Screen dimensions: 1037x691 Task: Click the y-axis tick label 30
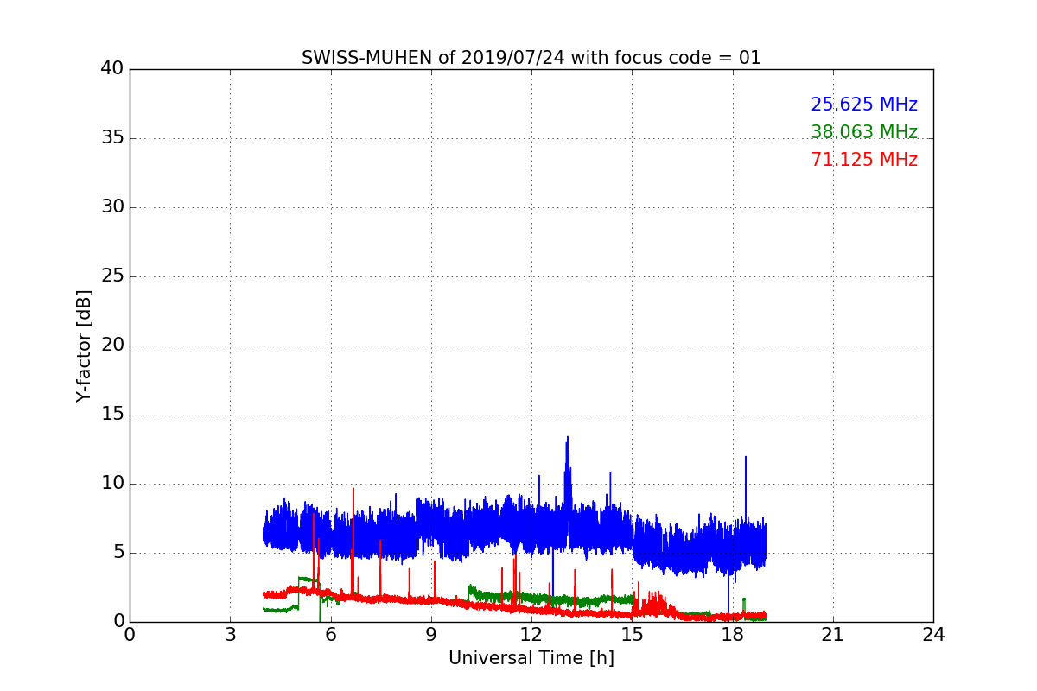point(112,207)
